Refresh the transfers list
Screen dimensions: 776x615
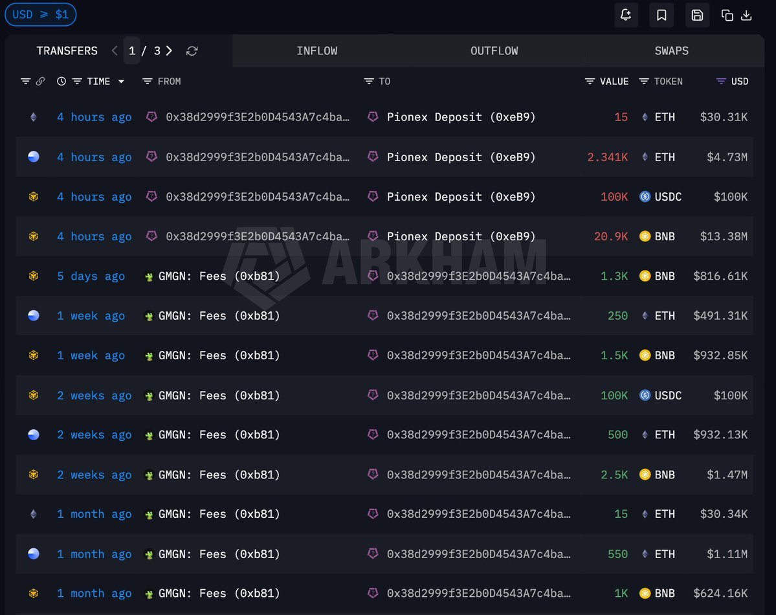192,50
